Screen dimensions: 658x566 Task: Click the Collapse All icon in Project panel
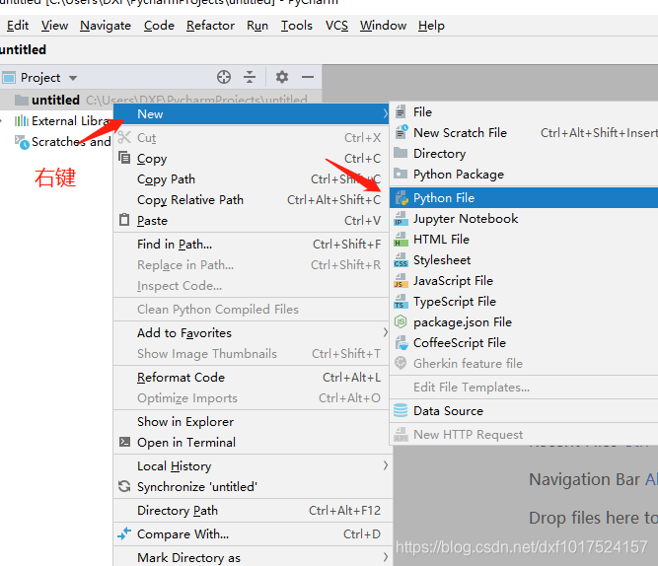coord(250,77)
